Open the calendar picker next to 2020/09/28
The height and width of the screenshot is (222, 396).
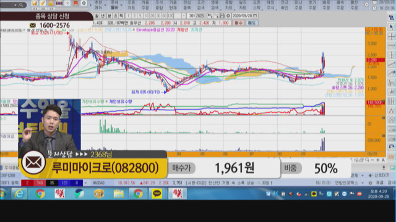coord(255,15)
